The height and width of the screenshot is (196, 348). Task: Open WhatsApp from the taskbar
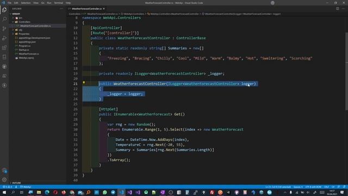tap(105, 192)
